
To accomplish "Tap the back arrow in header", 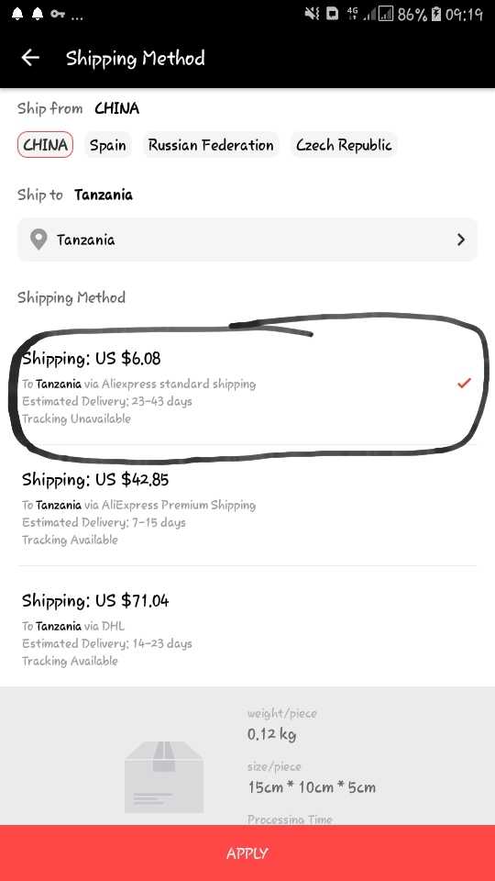I will [30, 57].
